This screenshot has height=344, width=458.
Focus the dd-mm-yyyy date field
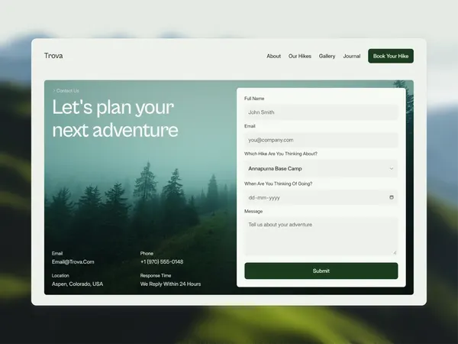(321, 197)
